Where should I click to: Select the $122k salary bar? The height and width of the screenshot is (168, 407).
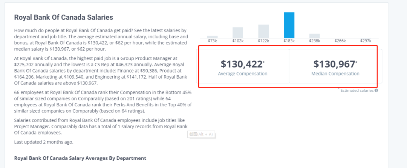point(263,32)
